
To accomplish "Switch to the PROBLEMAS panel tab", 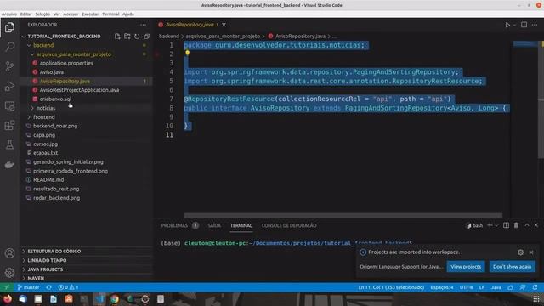I will point(174,225).
